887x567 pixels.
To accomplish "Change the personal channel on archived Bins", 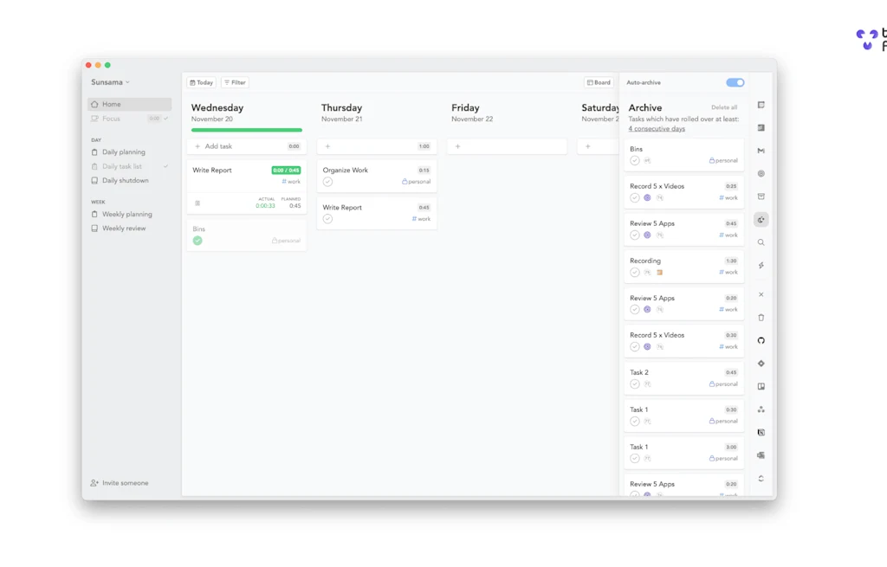I will 723,160.
